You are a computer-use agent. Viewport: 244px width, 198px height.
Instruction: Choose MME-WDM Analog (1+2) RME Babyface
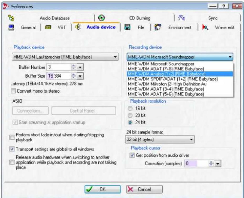point(180,74)
